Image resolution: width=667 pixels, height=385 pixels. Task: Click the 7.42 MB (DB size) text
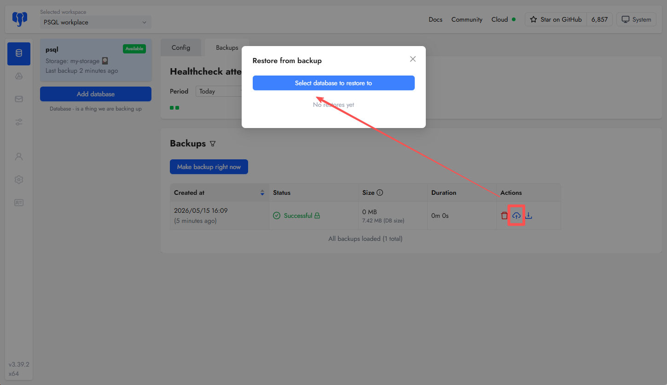pyautogui.click(x=383, y=221)
